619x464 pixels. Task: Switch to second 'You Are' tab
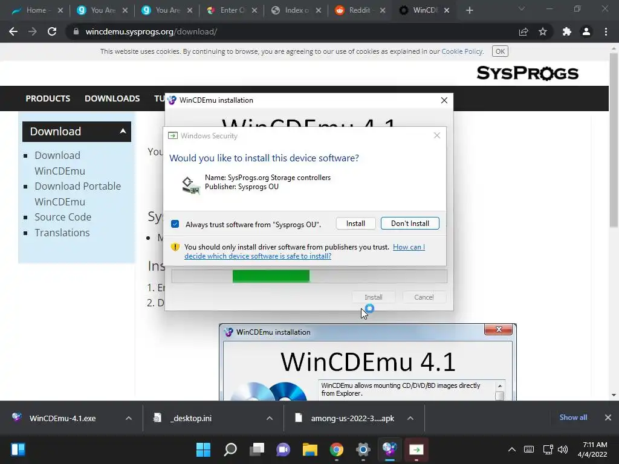tap(167, 10)
